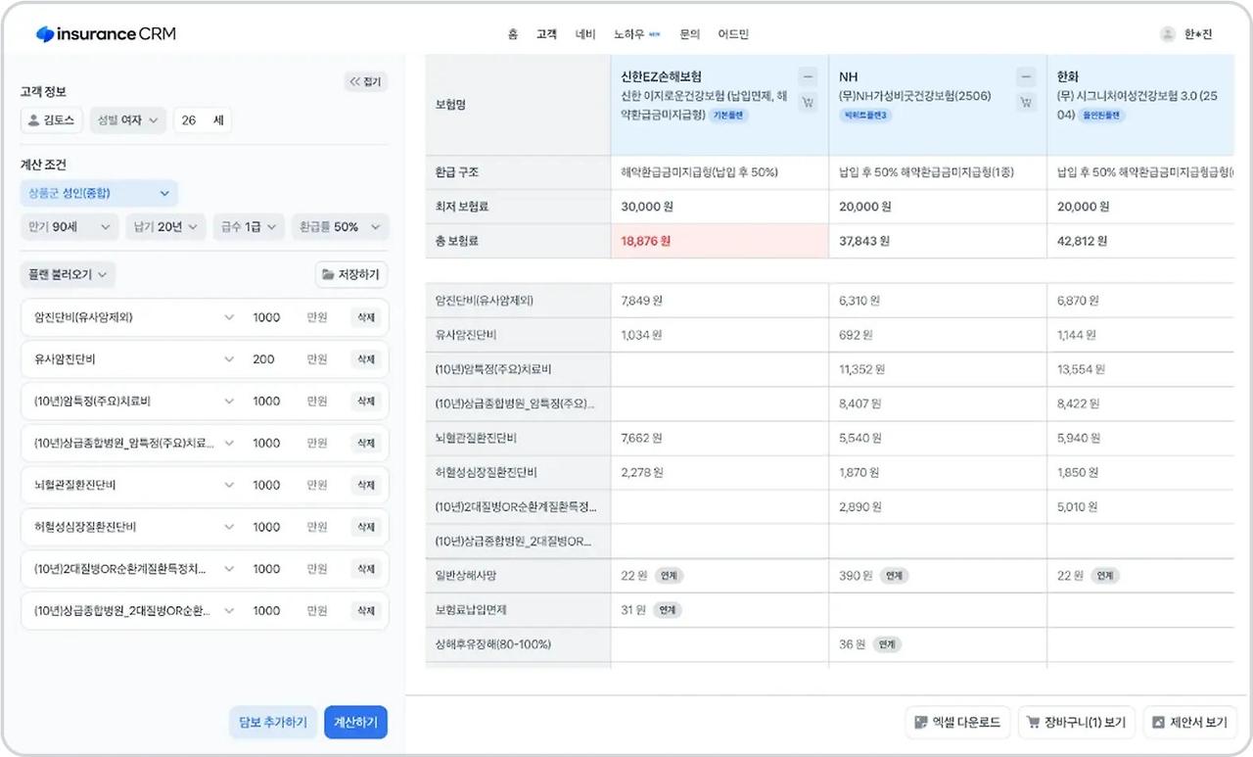Open the 플랜 불러오기 dropdown

point(68,275)
